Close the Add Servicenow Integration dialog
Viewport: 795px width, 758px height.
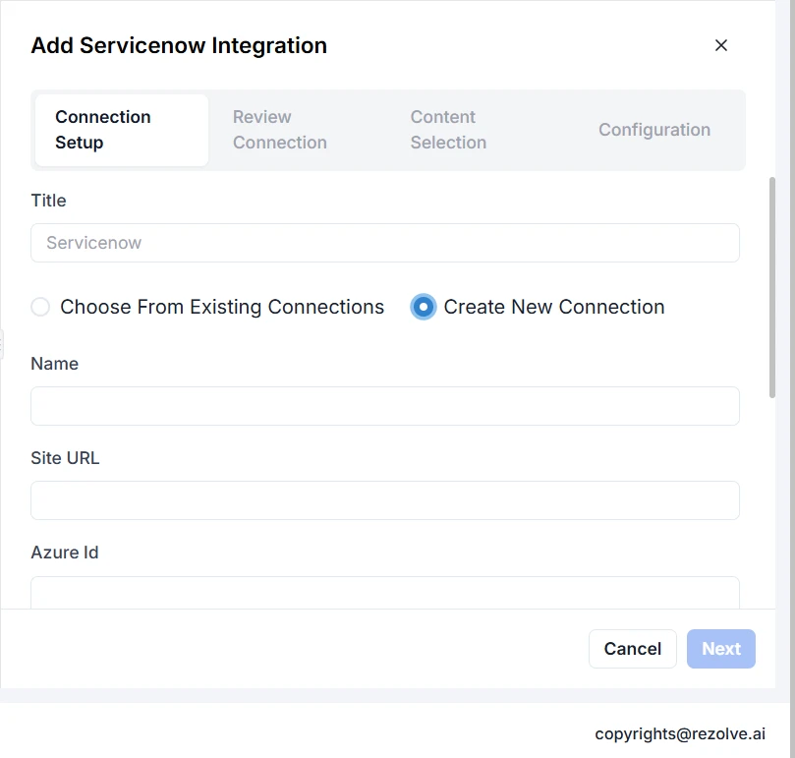click(x=721, y=45)
